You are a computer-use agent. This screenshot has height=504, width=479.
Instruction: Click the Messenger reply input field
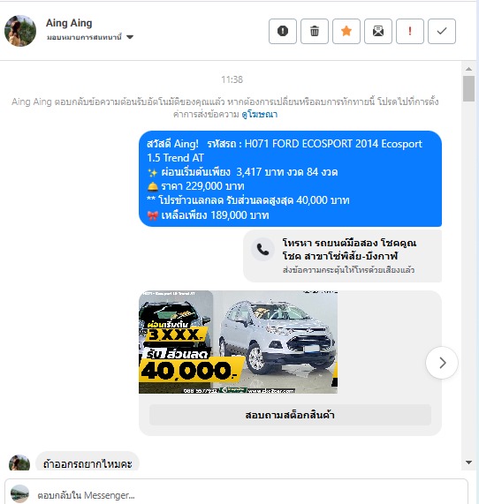(x=236, y=494)
